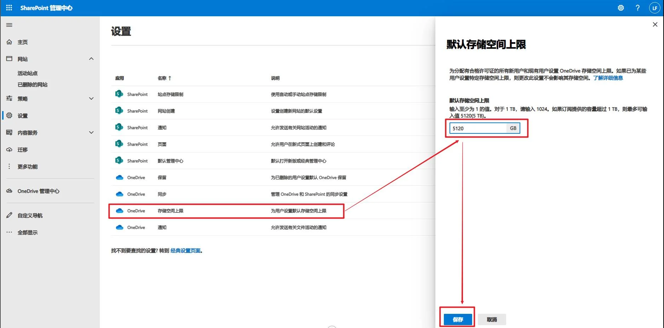Expand the 内容服务 section
The width and height of the screenshot is (664, 328).
91,132
